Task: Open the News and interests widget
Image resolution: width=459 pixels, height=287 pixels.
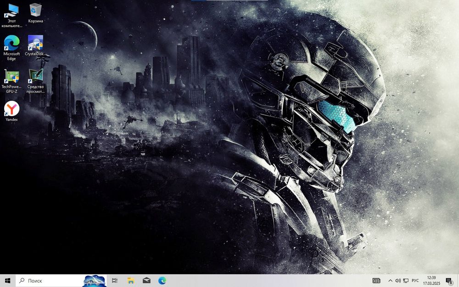Action: point(376,281)
